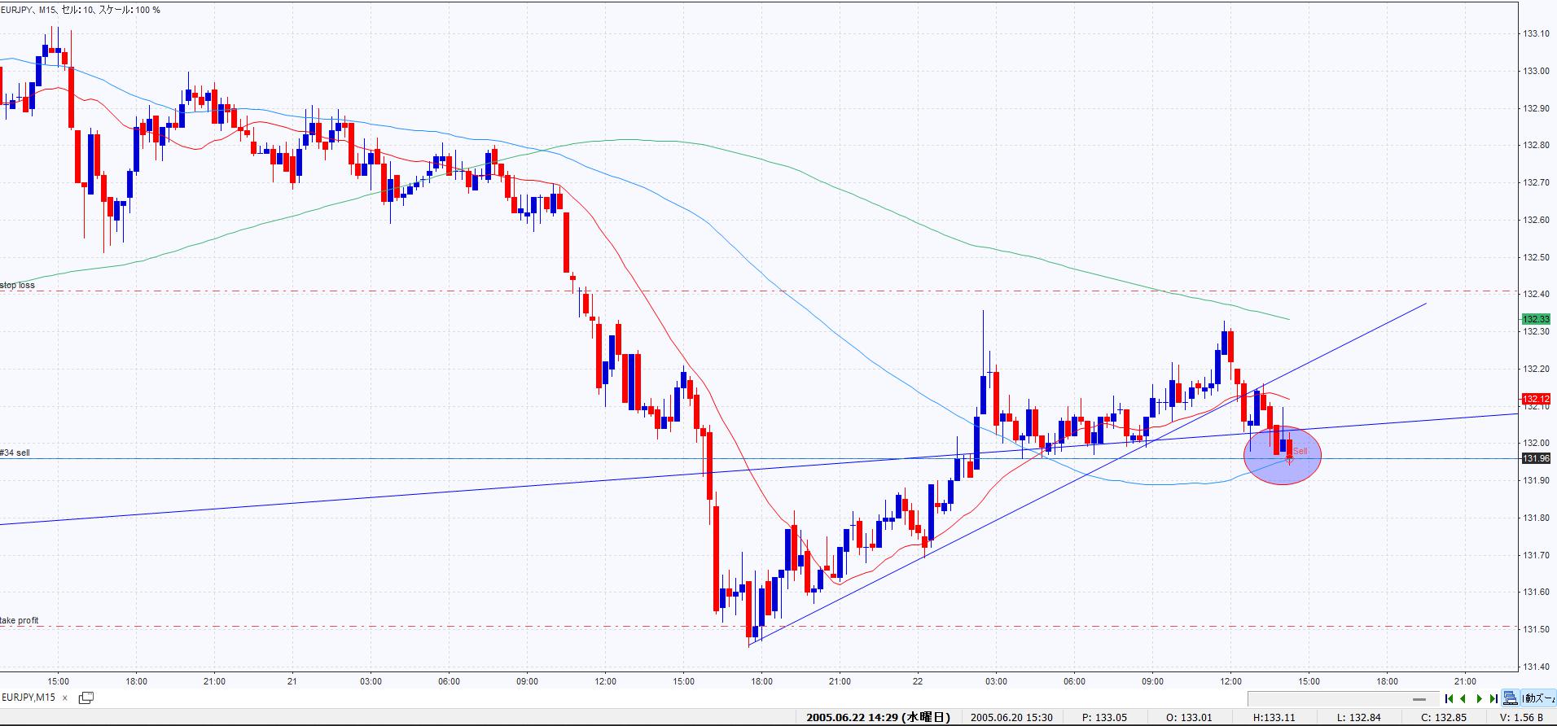
Task: Jump to chart end with fast-forward icon
Action: [1493, 698]
